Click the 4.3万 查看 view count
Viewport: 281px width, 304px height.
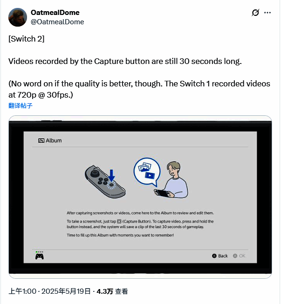112,291
